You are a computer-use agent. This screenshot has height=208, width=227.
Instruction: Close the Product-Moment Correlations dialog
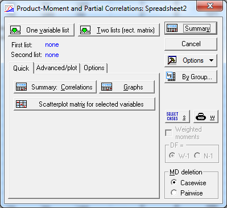pos(210,6)
